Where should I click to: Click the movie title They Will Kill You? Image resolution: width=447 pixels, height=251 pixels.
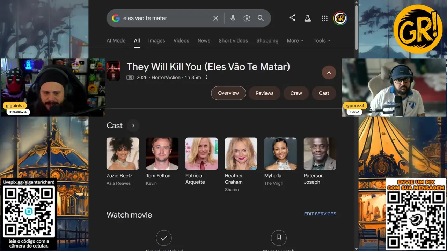click(208, 67)
